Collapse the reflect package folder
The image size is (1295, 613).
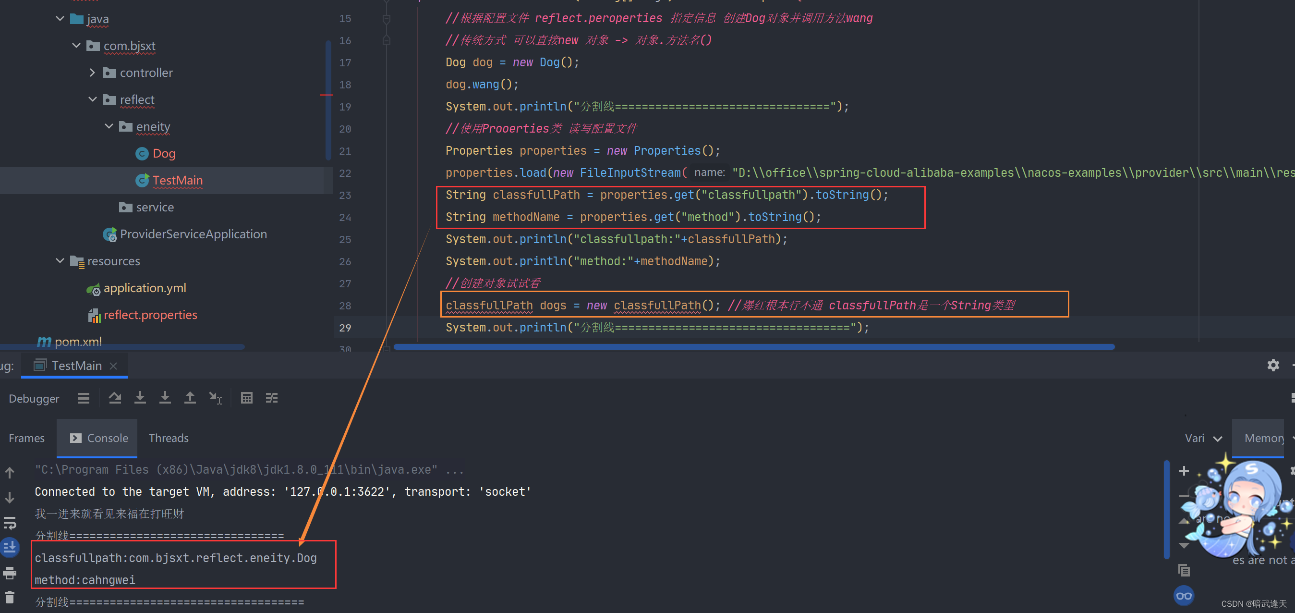tap(92, 99)
